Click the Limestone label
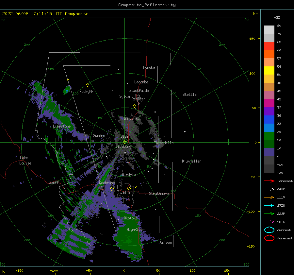Screen dimensions: 294x275 point(62,126)
